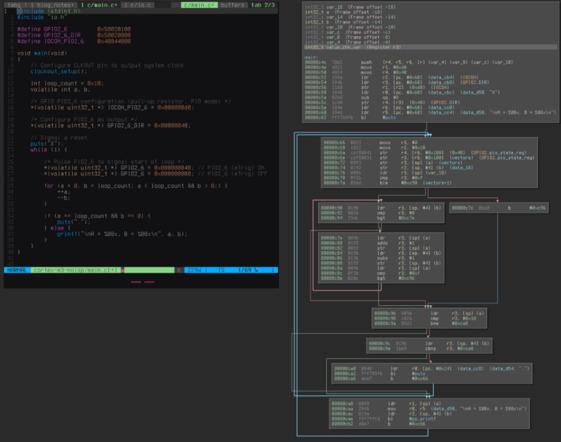Click 'movs r3, #0' at address 00000c66
This screenshot has width=561, height=442.
pyautogui.click(x=370, y=142)
